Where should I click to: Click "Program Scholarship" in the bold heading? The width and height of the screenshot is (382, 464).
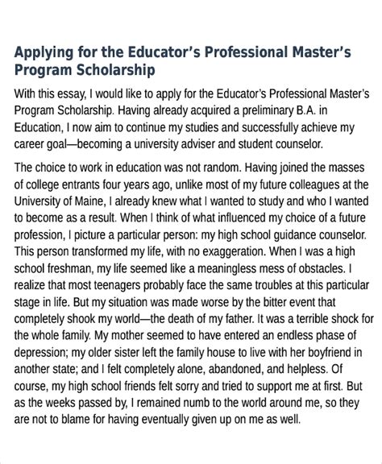pyautogui.click(x=85, y=70)
